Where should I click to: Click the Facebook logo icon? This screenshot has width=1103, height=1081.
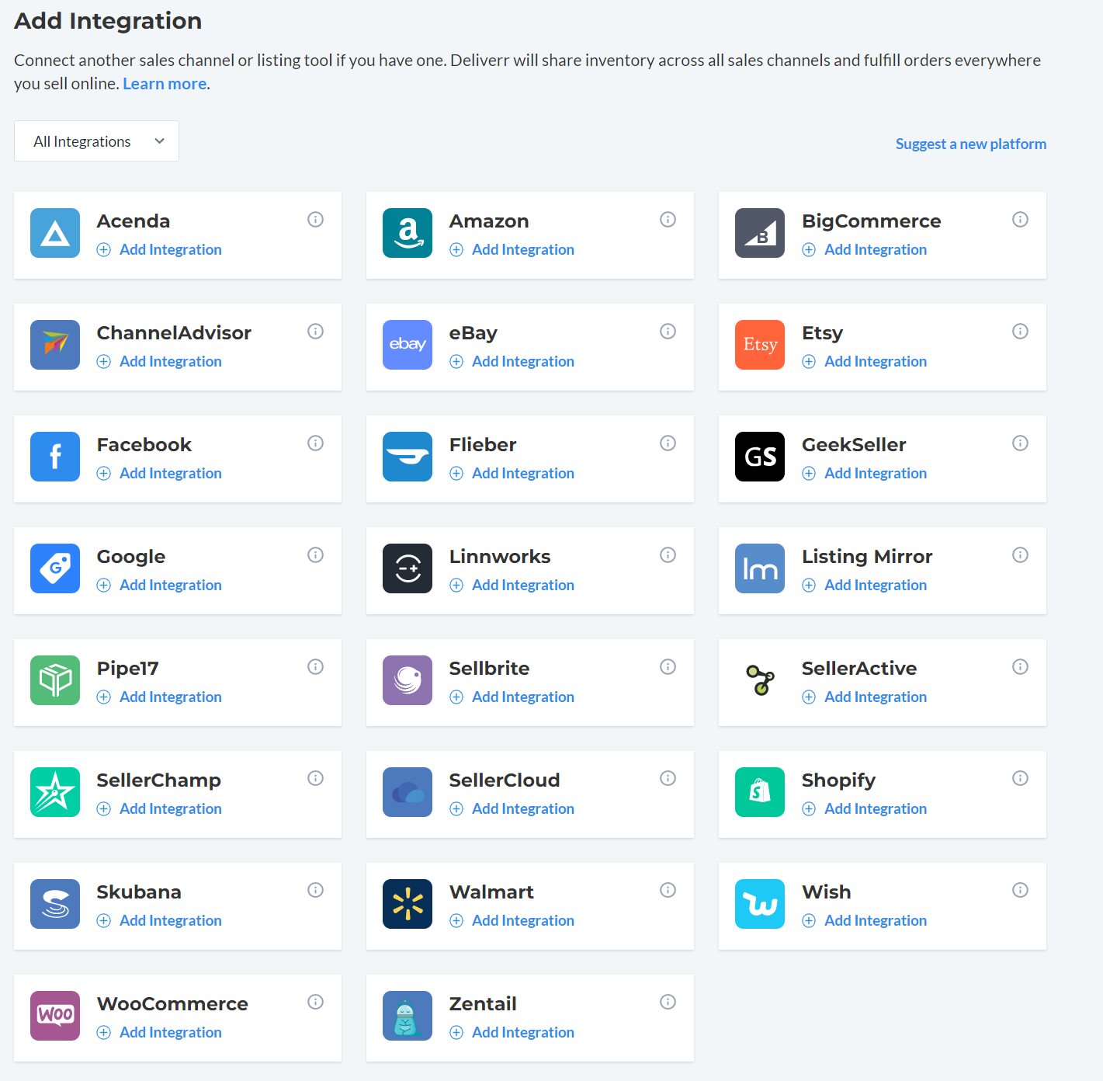coord(55,457)
